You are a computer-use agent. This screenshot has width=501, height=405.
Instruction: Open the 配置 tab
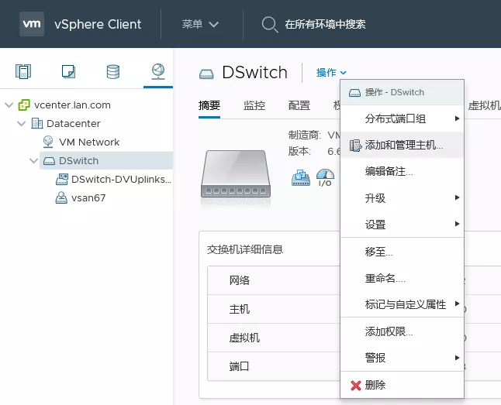pyautogui.click(x=299, y=105)
